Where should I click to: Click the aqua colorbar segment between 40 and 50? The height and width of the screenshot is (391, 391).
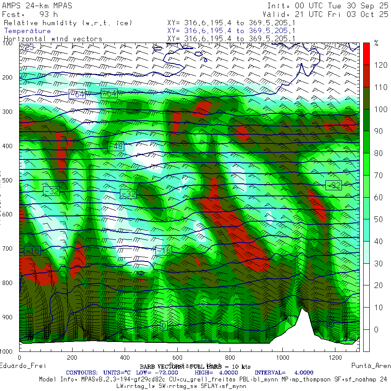point(366,230)
